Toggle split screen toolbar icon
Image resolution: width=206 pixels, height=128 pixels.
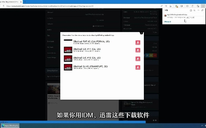[187, 6]
